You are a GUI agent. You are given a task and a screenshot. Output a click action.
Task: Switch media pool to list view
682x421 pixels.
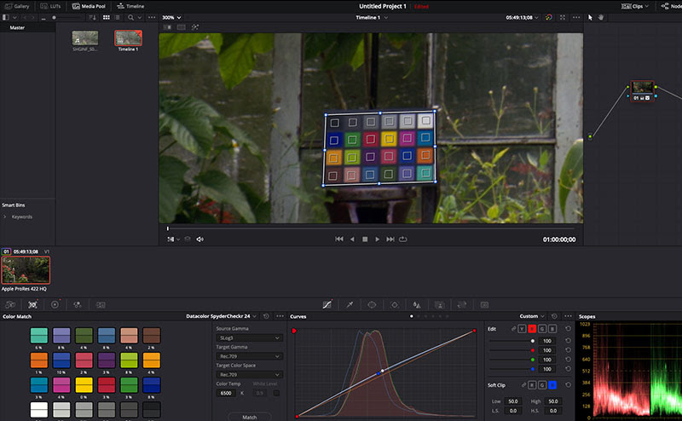tap(118, 17)
